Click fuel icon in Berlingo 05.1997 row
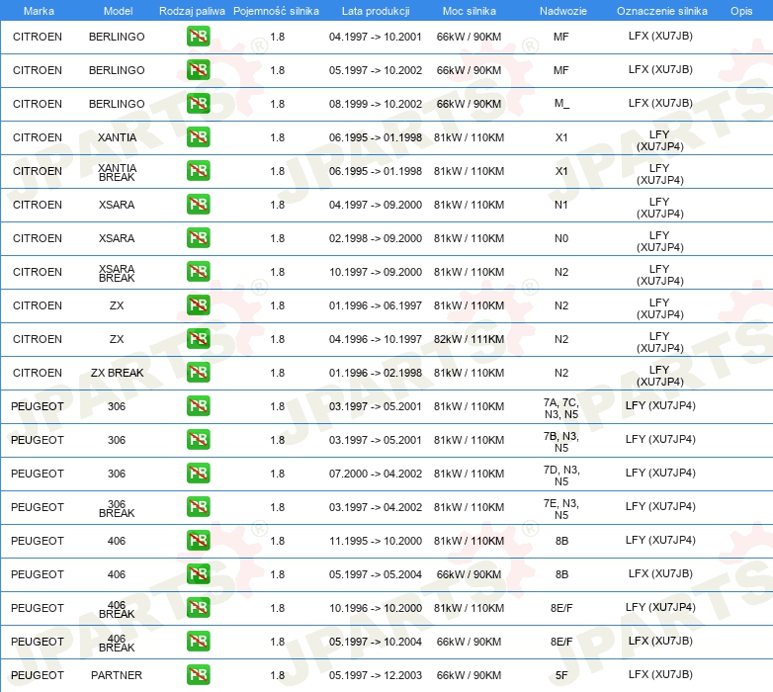773x692 pixels. pos(198,70)
